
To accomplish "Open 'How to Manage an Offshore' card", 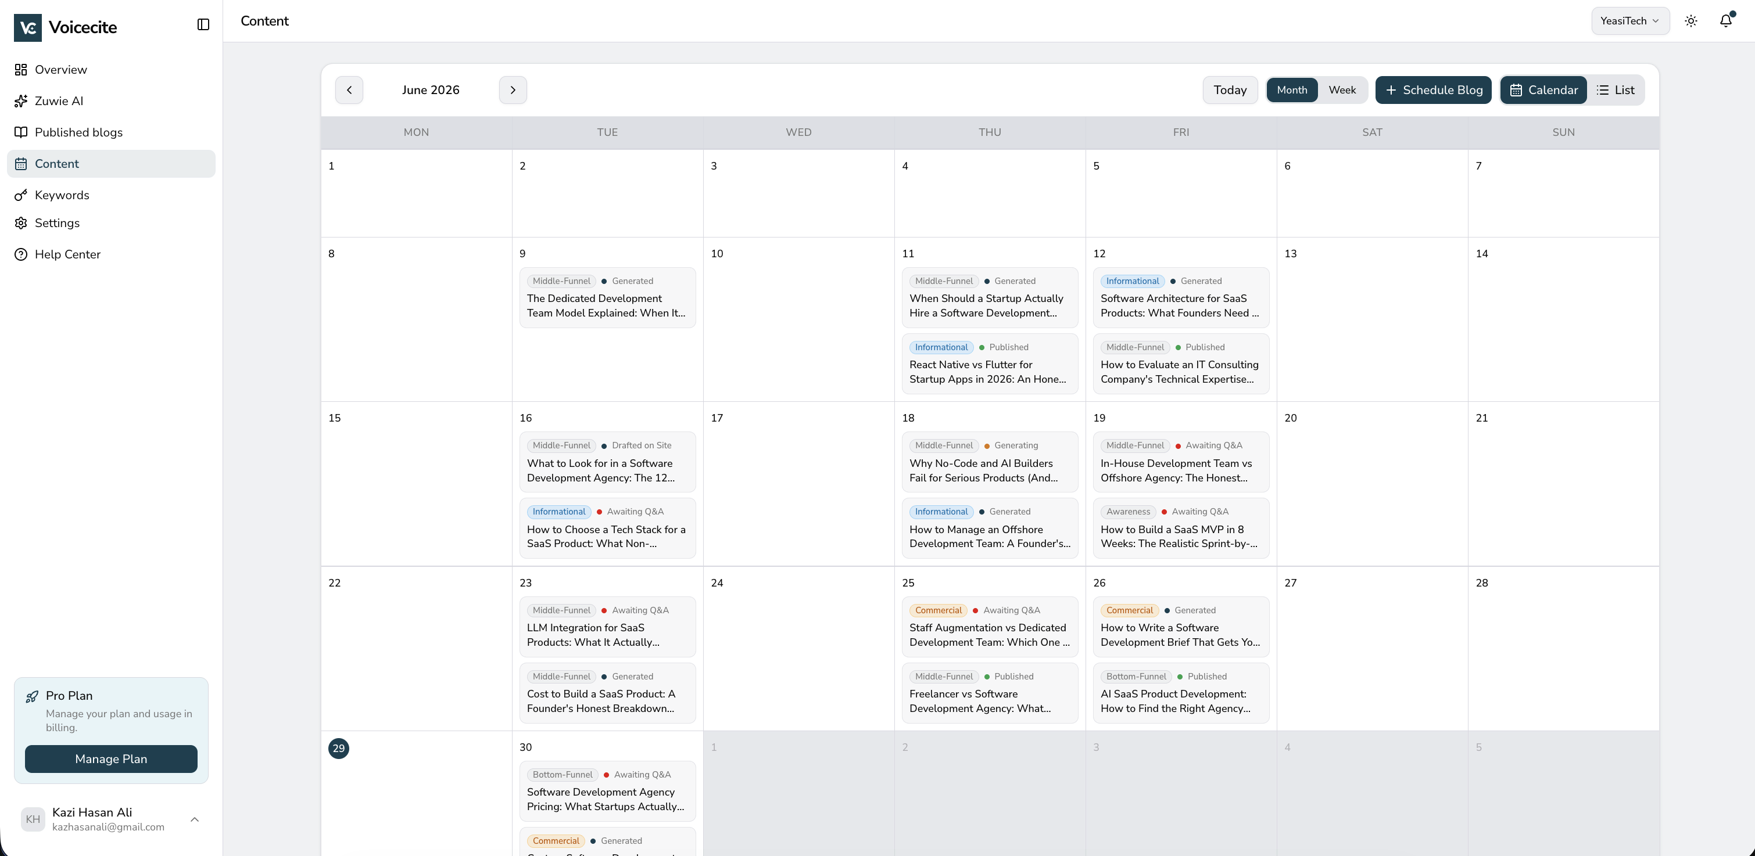I will (989, 528).
